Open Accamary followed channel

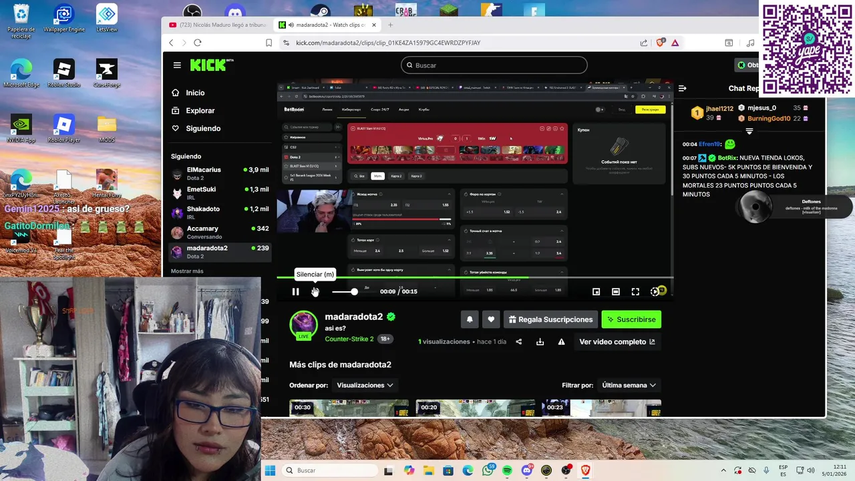220,232
